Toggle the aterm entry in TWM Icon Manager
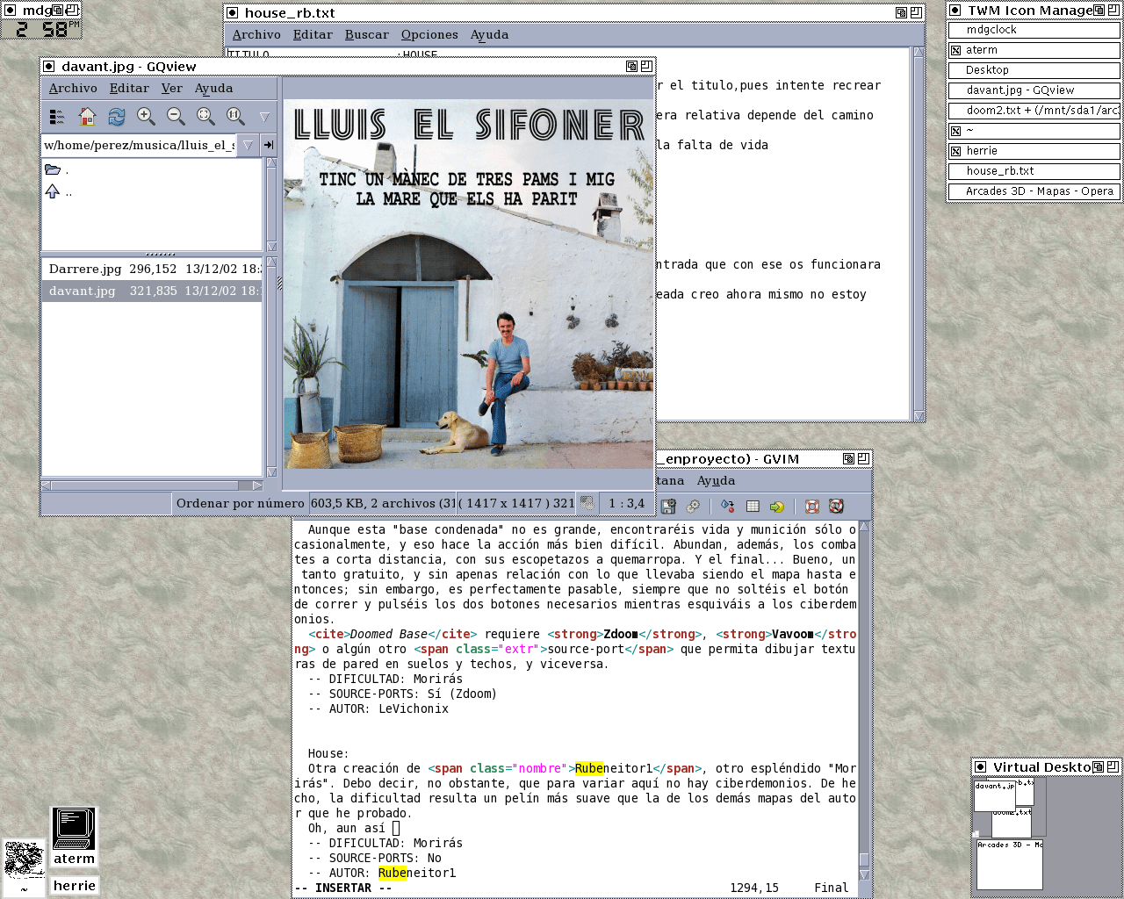The image size is (1124, 899). (x=1034, y=50)
